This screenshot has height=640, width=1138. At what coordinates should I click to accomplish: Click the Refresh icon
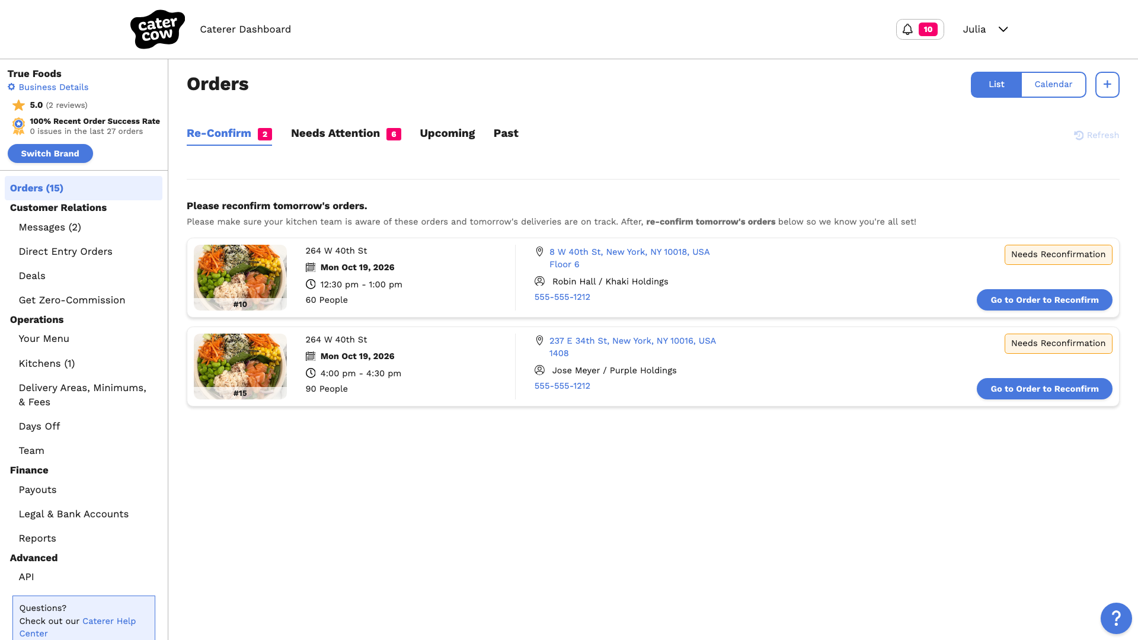click(1079, 135)
